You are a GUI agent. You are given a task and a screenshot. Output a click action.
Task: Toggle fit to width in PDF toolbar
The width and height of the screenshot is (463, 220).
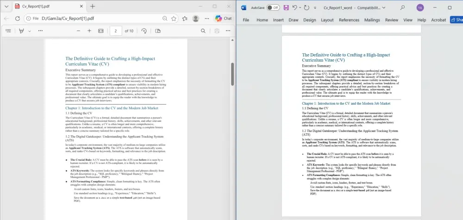click(x=100, y=31)
